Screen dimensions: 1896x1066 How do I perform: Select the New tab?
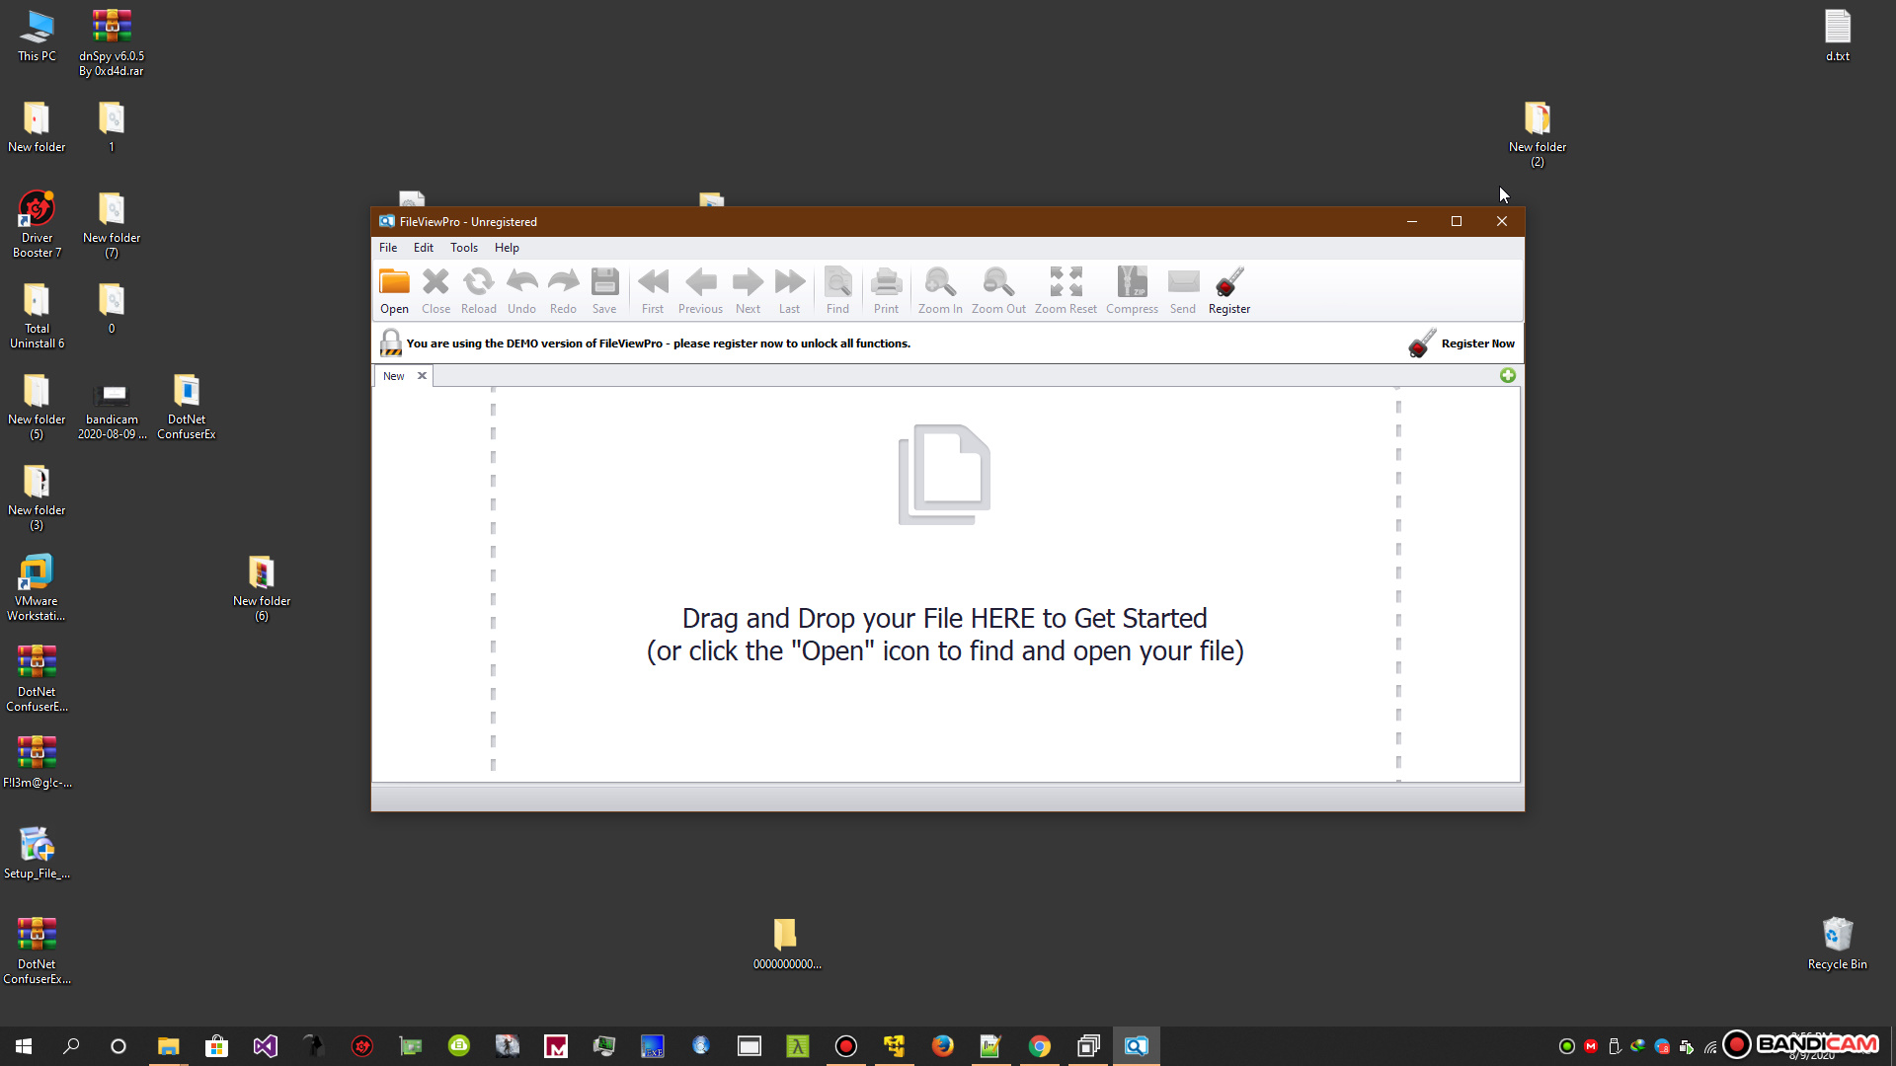395,376
